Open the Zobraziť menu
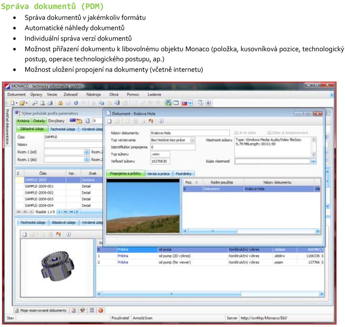The height and width of the screenshot is (327, 345). [71, 94]
